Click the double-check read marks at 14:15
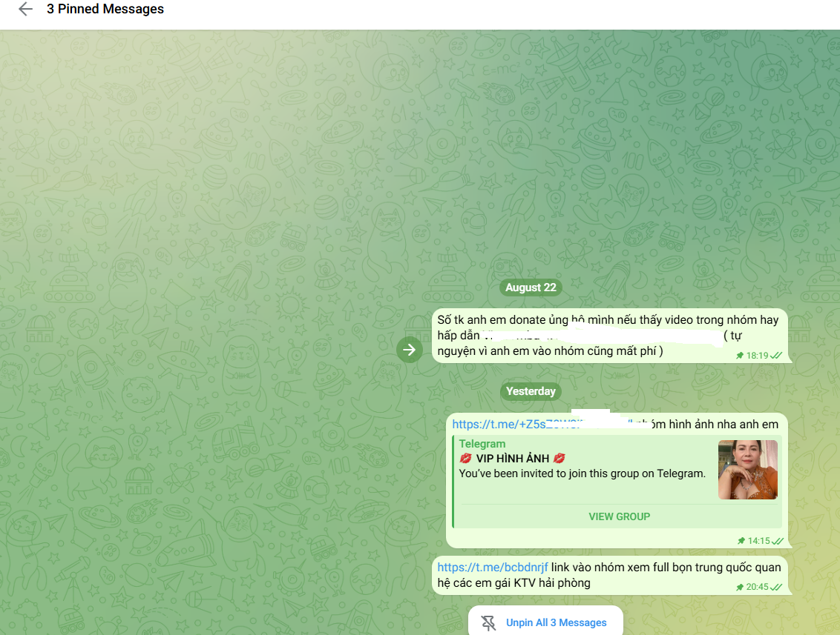840x635 pixels. click(x=778, y=541)
